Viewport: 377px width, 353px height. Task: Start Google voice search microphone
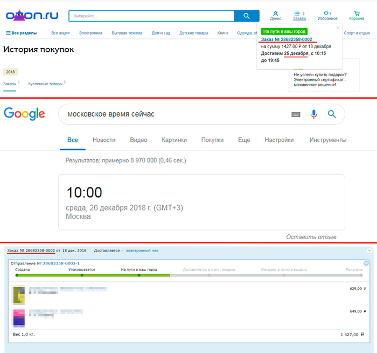pyautogui.click(x=313, y=114)
